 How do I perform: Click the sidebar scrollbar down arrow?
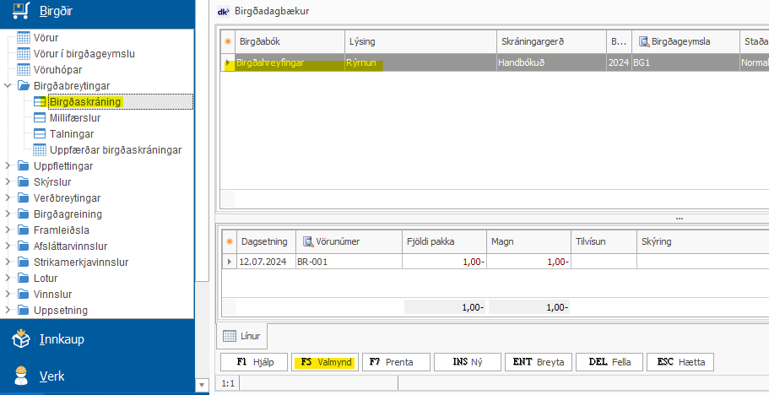pos(201,386)
